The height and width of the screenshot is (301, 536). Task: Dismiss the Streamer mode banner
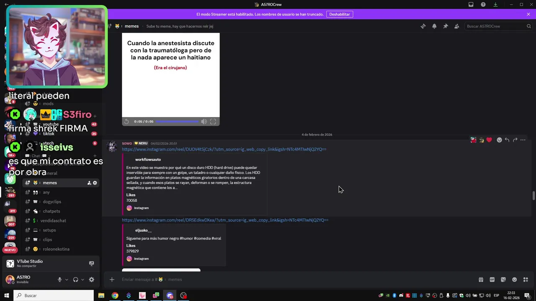(528, 14)
